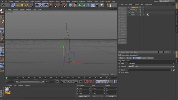Screen dimensions: 178x100
Task: Toggle Position keyframe recording icon
Action: (x=97, y=82)
